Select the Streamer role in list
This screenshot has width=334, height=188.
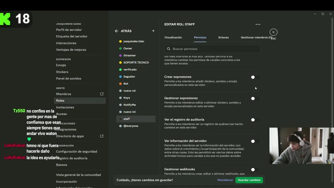129,55
